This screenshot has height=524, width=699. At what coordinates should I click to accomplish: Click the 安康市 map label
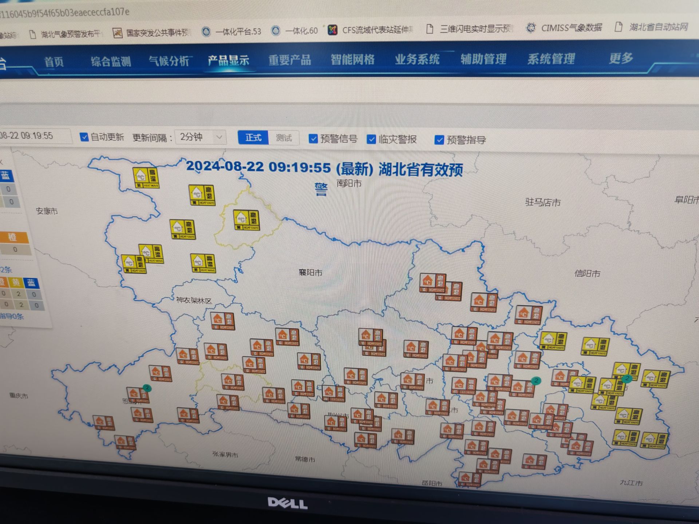click(x=47, y=211)
